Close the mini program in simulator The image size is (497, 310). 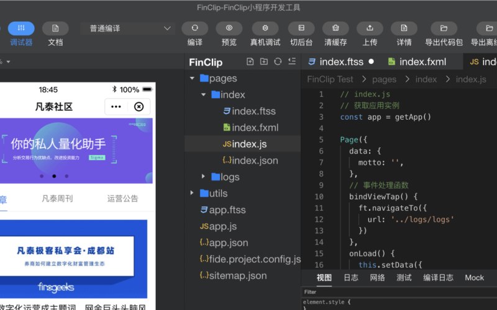click(x=139, y=107)
